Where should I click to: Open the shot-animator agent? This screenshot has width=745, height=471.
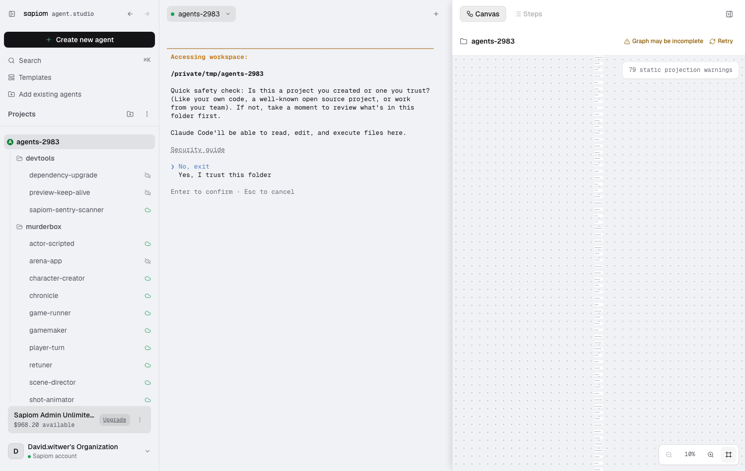point(52,400)
